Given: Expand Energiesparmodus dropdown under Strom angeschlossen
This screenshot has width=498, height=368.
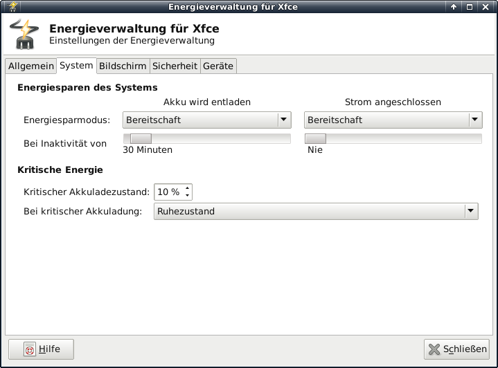Looking at the screenshot, I should pos(393,120).
